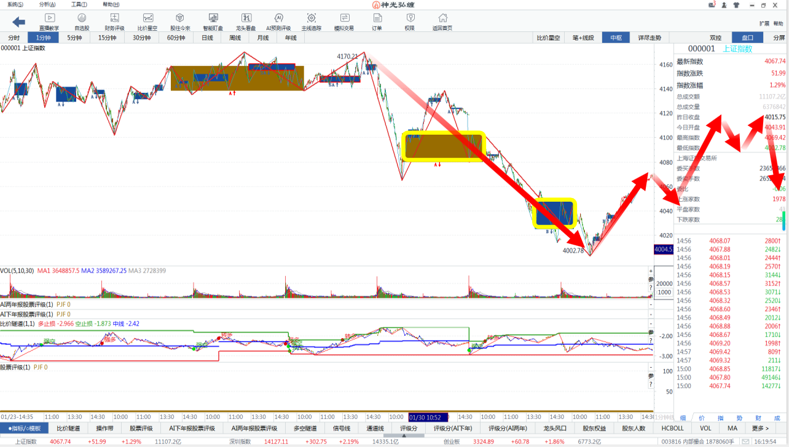789x447 pixels.
Task: Select the HCBOLL indicator button
Action: 672,428
